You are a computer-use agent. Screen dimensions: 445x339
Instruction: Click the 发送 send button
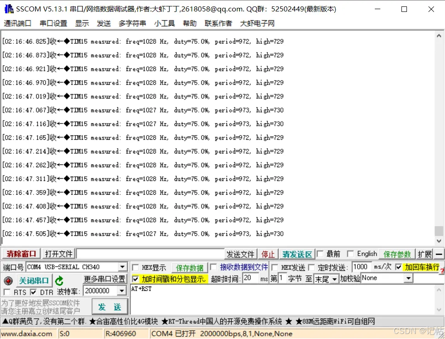[x=110, y=306]
